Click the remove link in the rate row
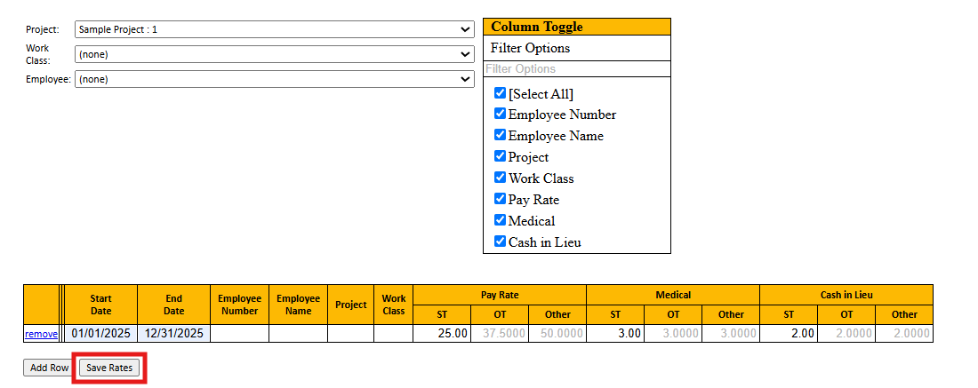978x388 pixels. [x=41, y=334]
